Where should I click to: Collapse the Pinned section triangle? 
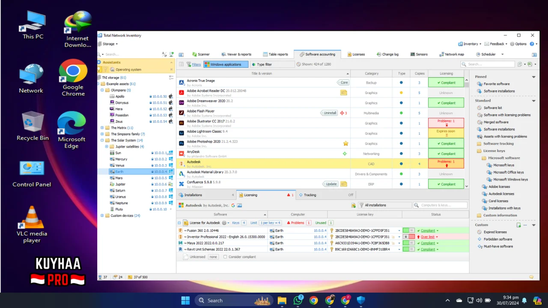pyautogui.click(x=533, y=77)
